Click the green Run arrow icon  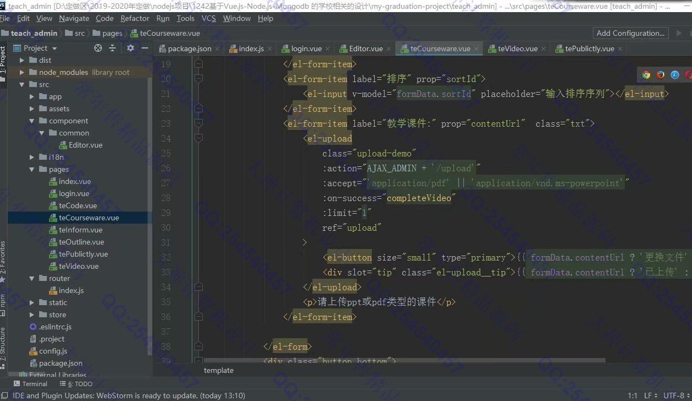(x=679, y=33)
